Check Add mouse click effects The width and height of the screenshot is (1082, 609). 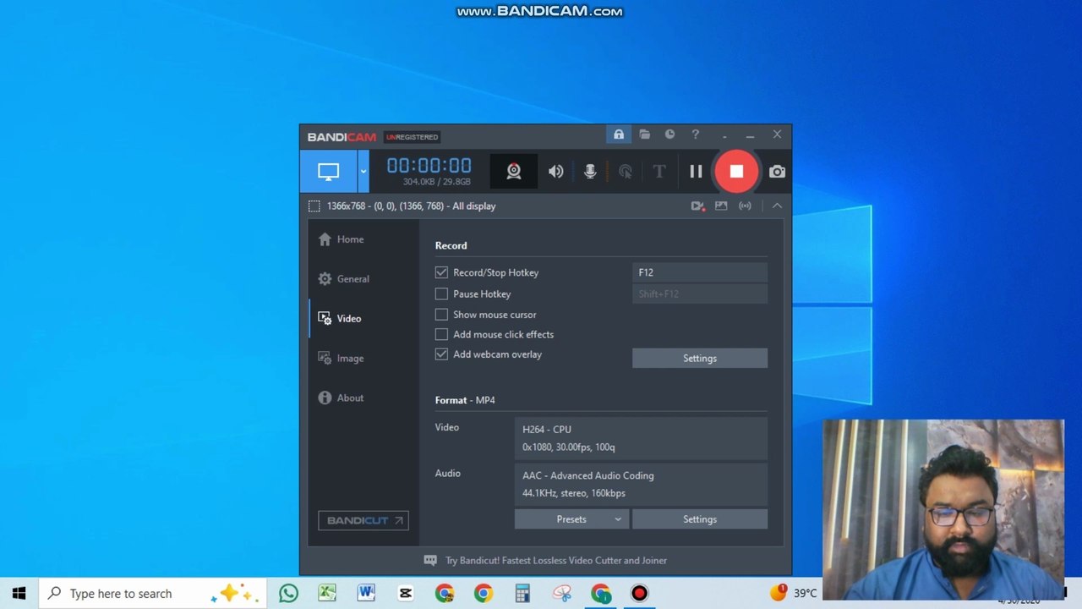tap(441, 334)
